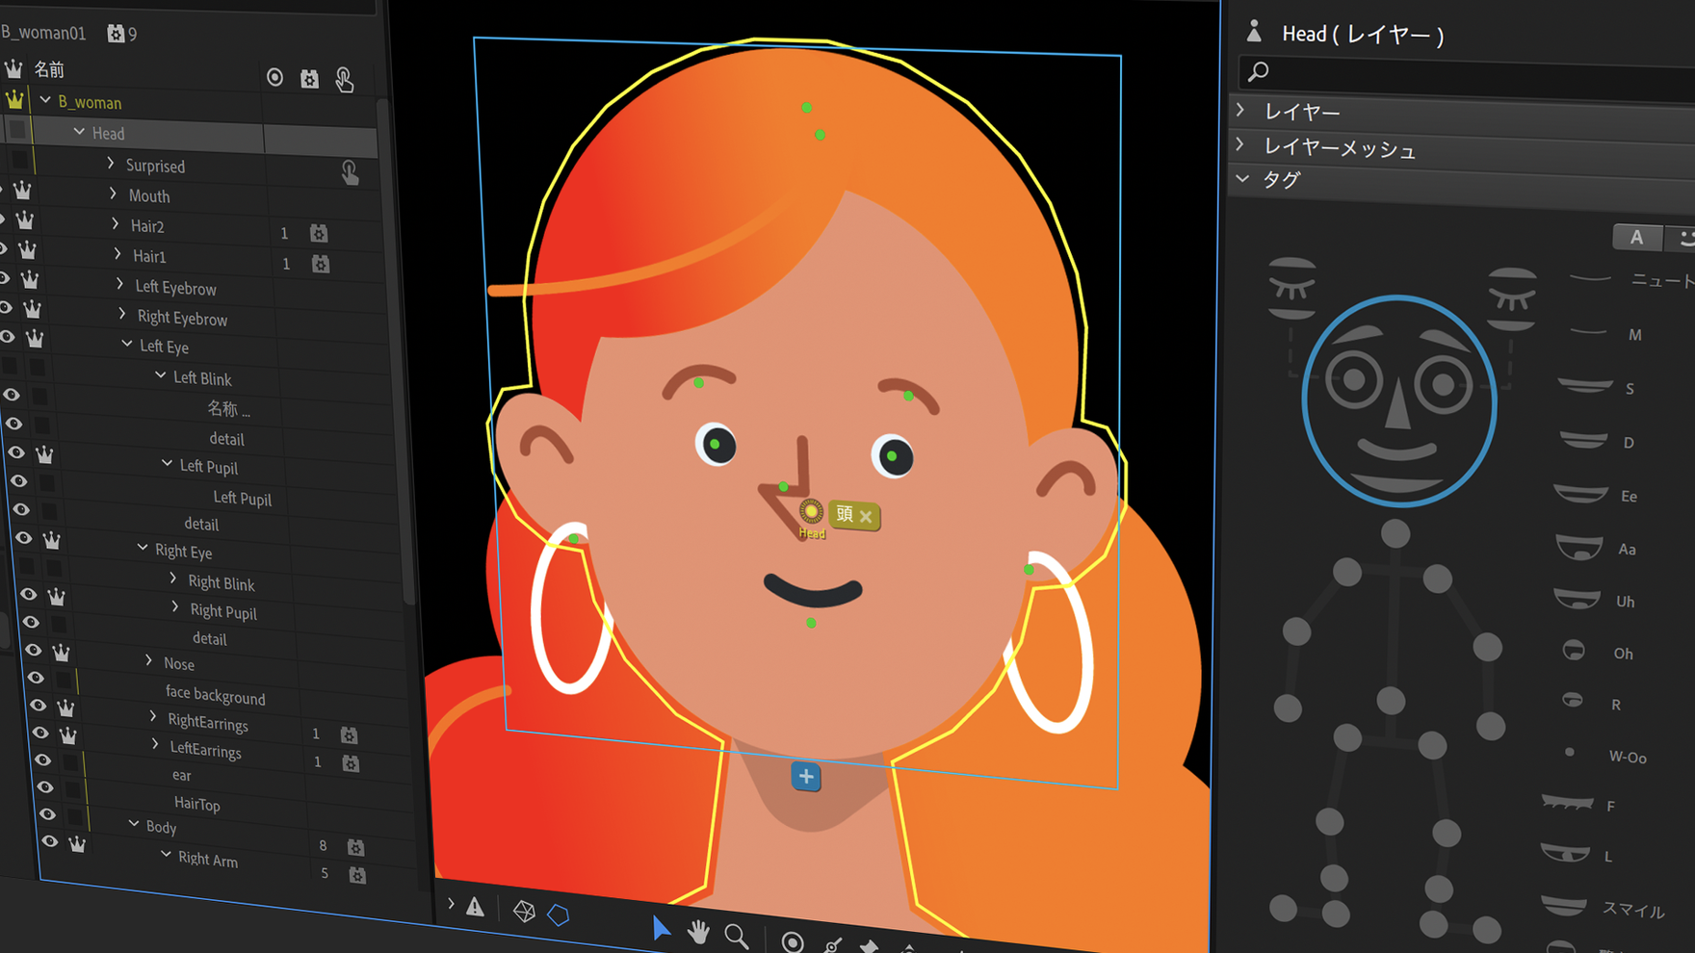Viewport: 1695px width, 953px height.
Task: Expand the Mouth group
Action: [x=113, y=193]
